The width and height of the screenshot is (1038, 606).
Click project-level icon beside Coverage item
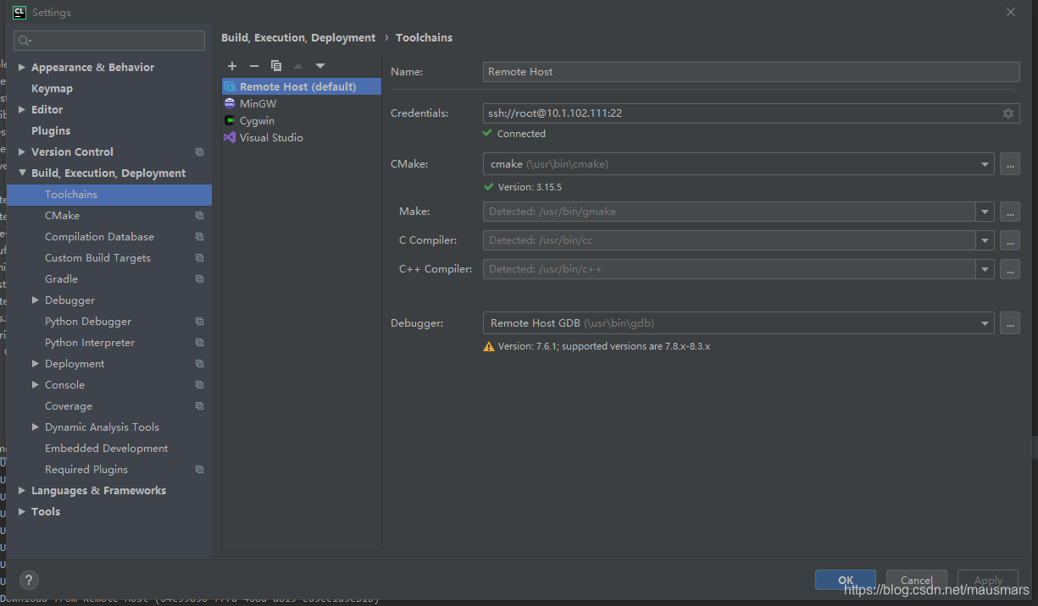point(199,406)
